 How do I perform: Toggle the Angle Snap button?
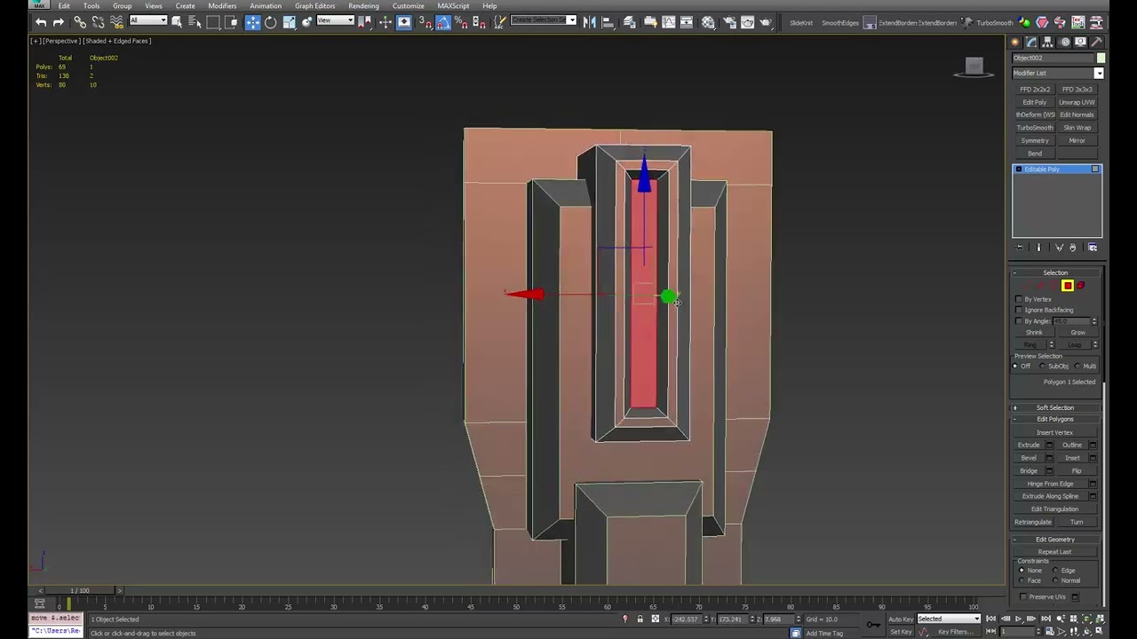pos(443,22)
